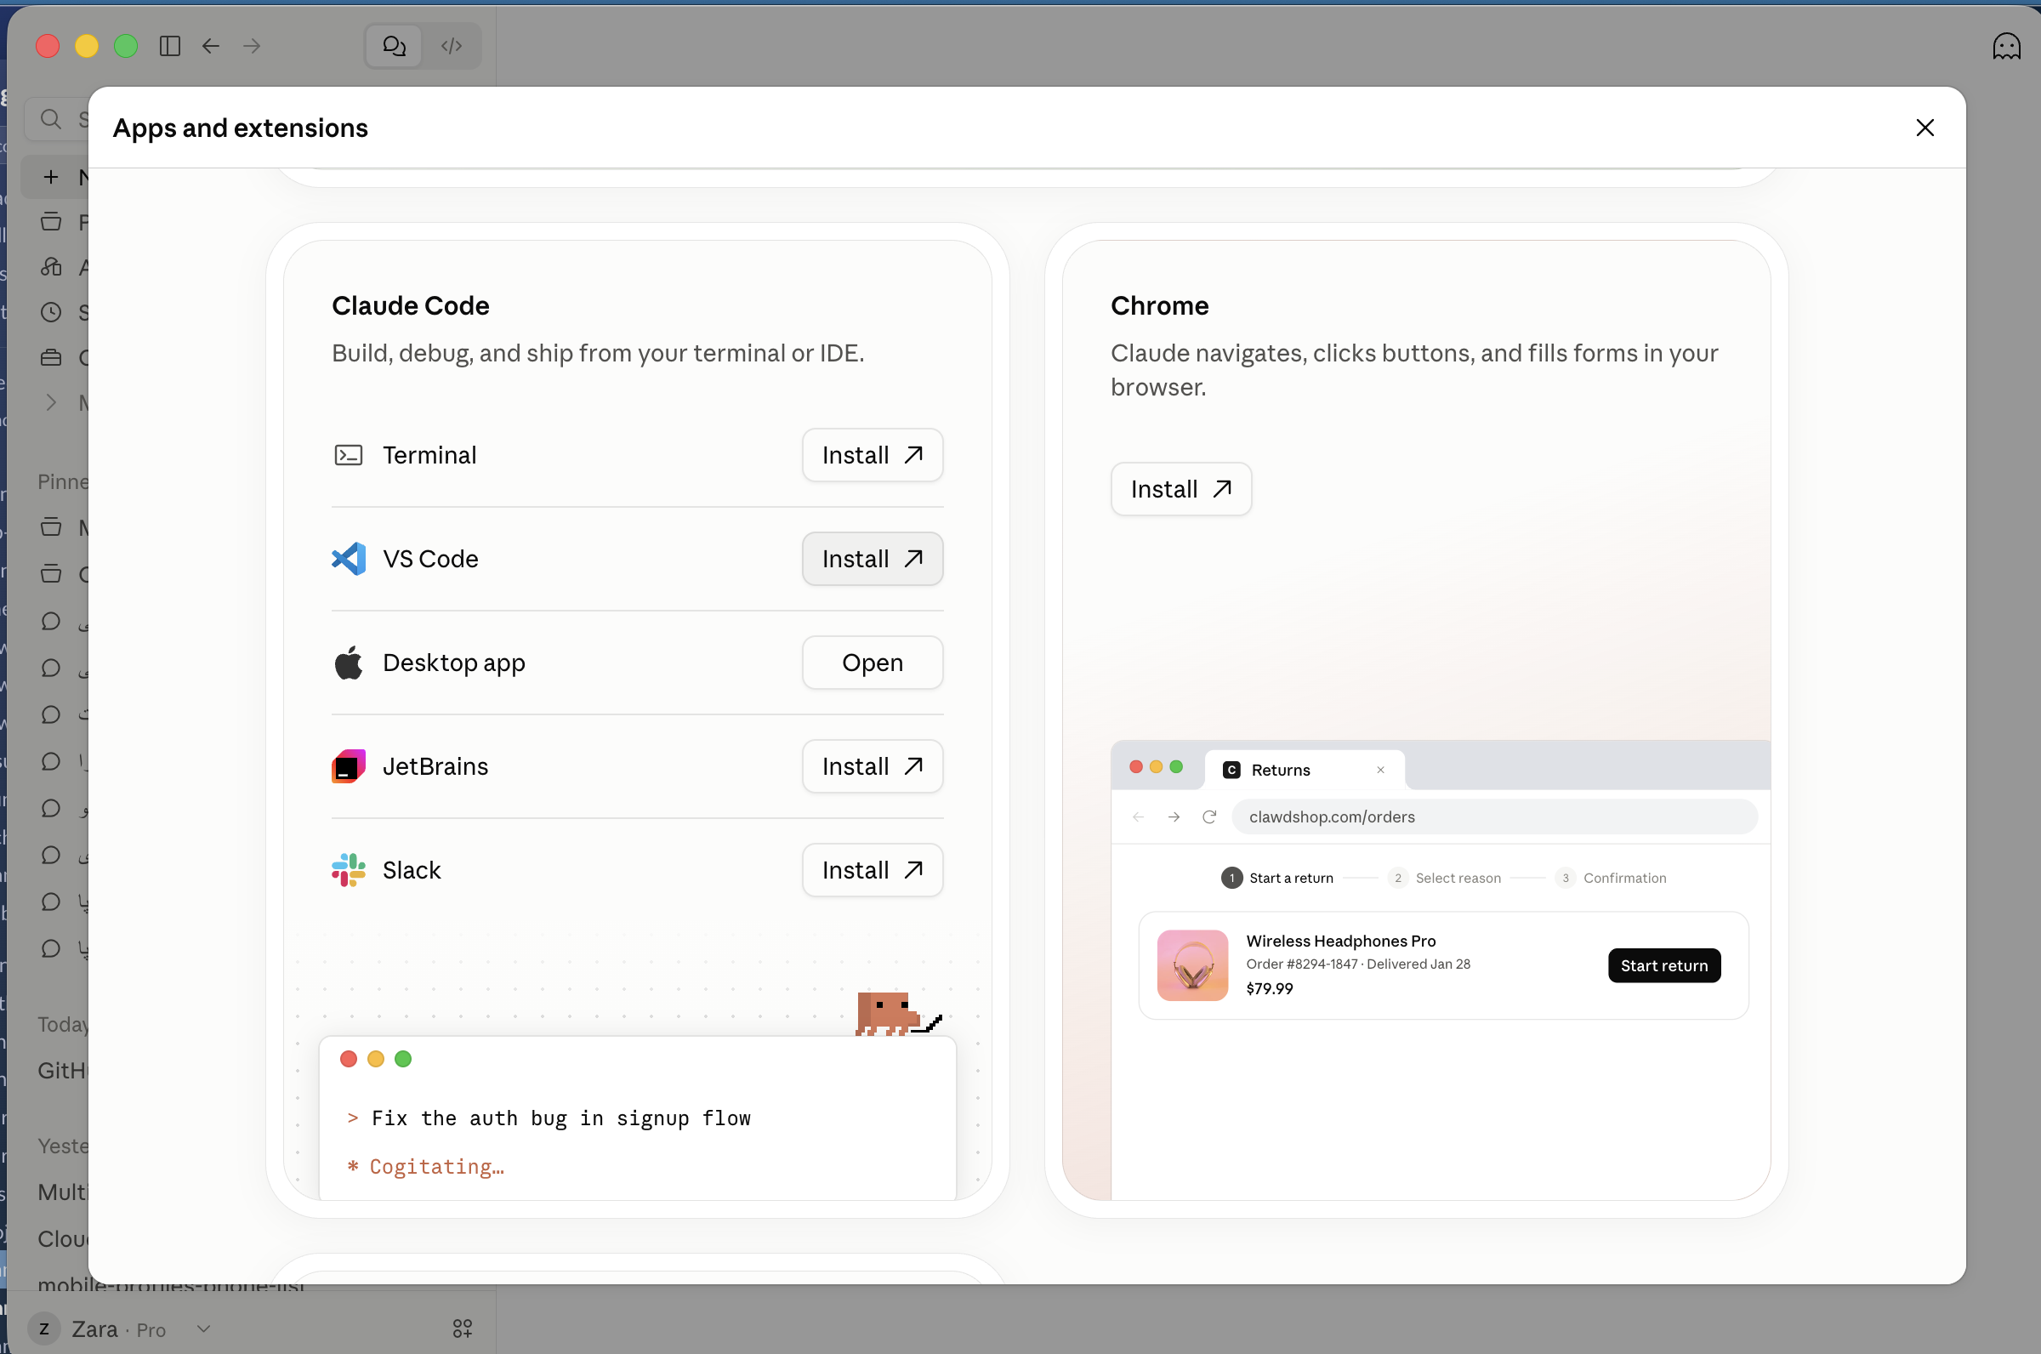Click the 'Confirmation' step label
Image resolution: width=2041 pixels, height=1354 pixels.
coord(1624,879)
